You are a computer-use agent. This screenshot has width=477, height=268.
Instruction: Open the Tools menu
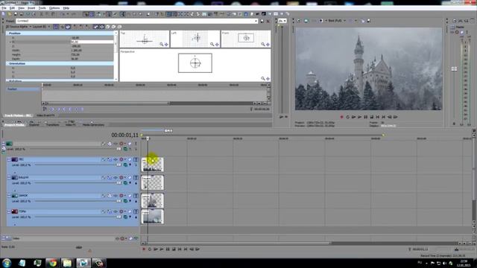coord(42,8)
